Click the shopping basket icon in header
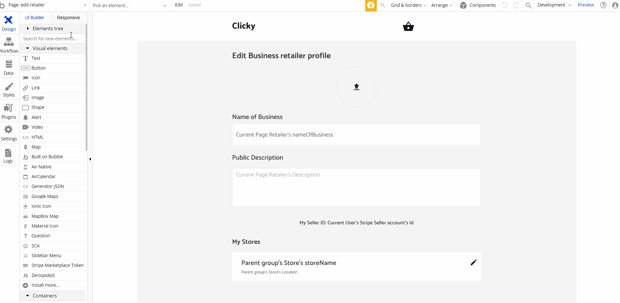 408,26
